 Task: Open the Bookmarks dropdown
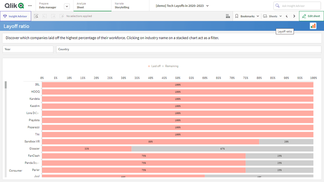[x=247, y=16]
